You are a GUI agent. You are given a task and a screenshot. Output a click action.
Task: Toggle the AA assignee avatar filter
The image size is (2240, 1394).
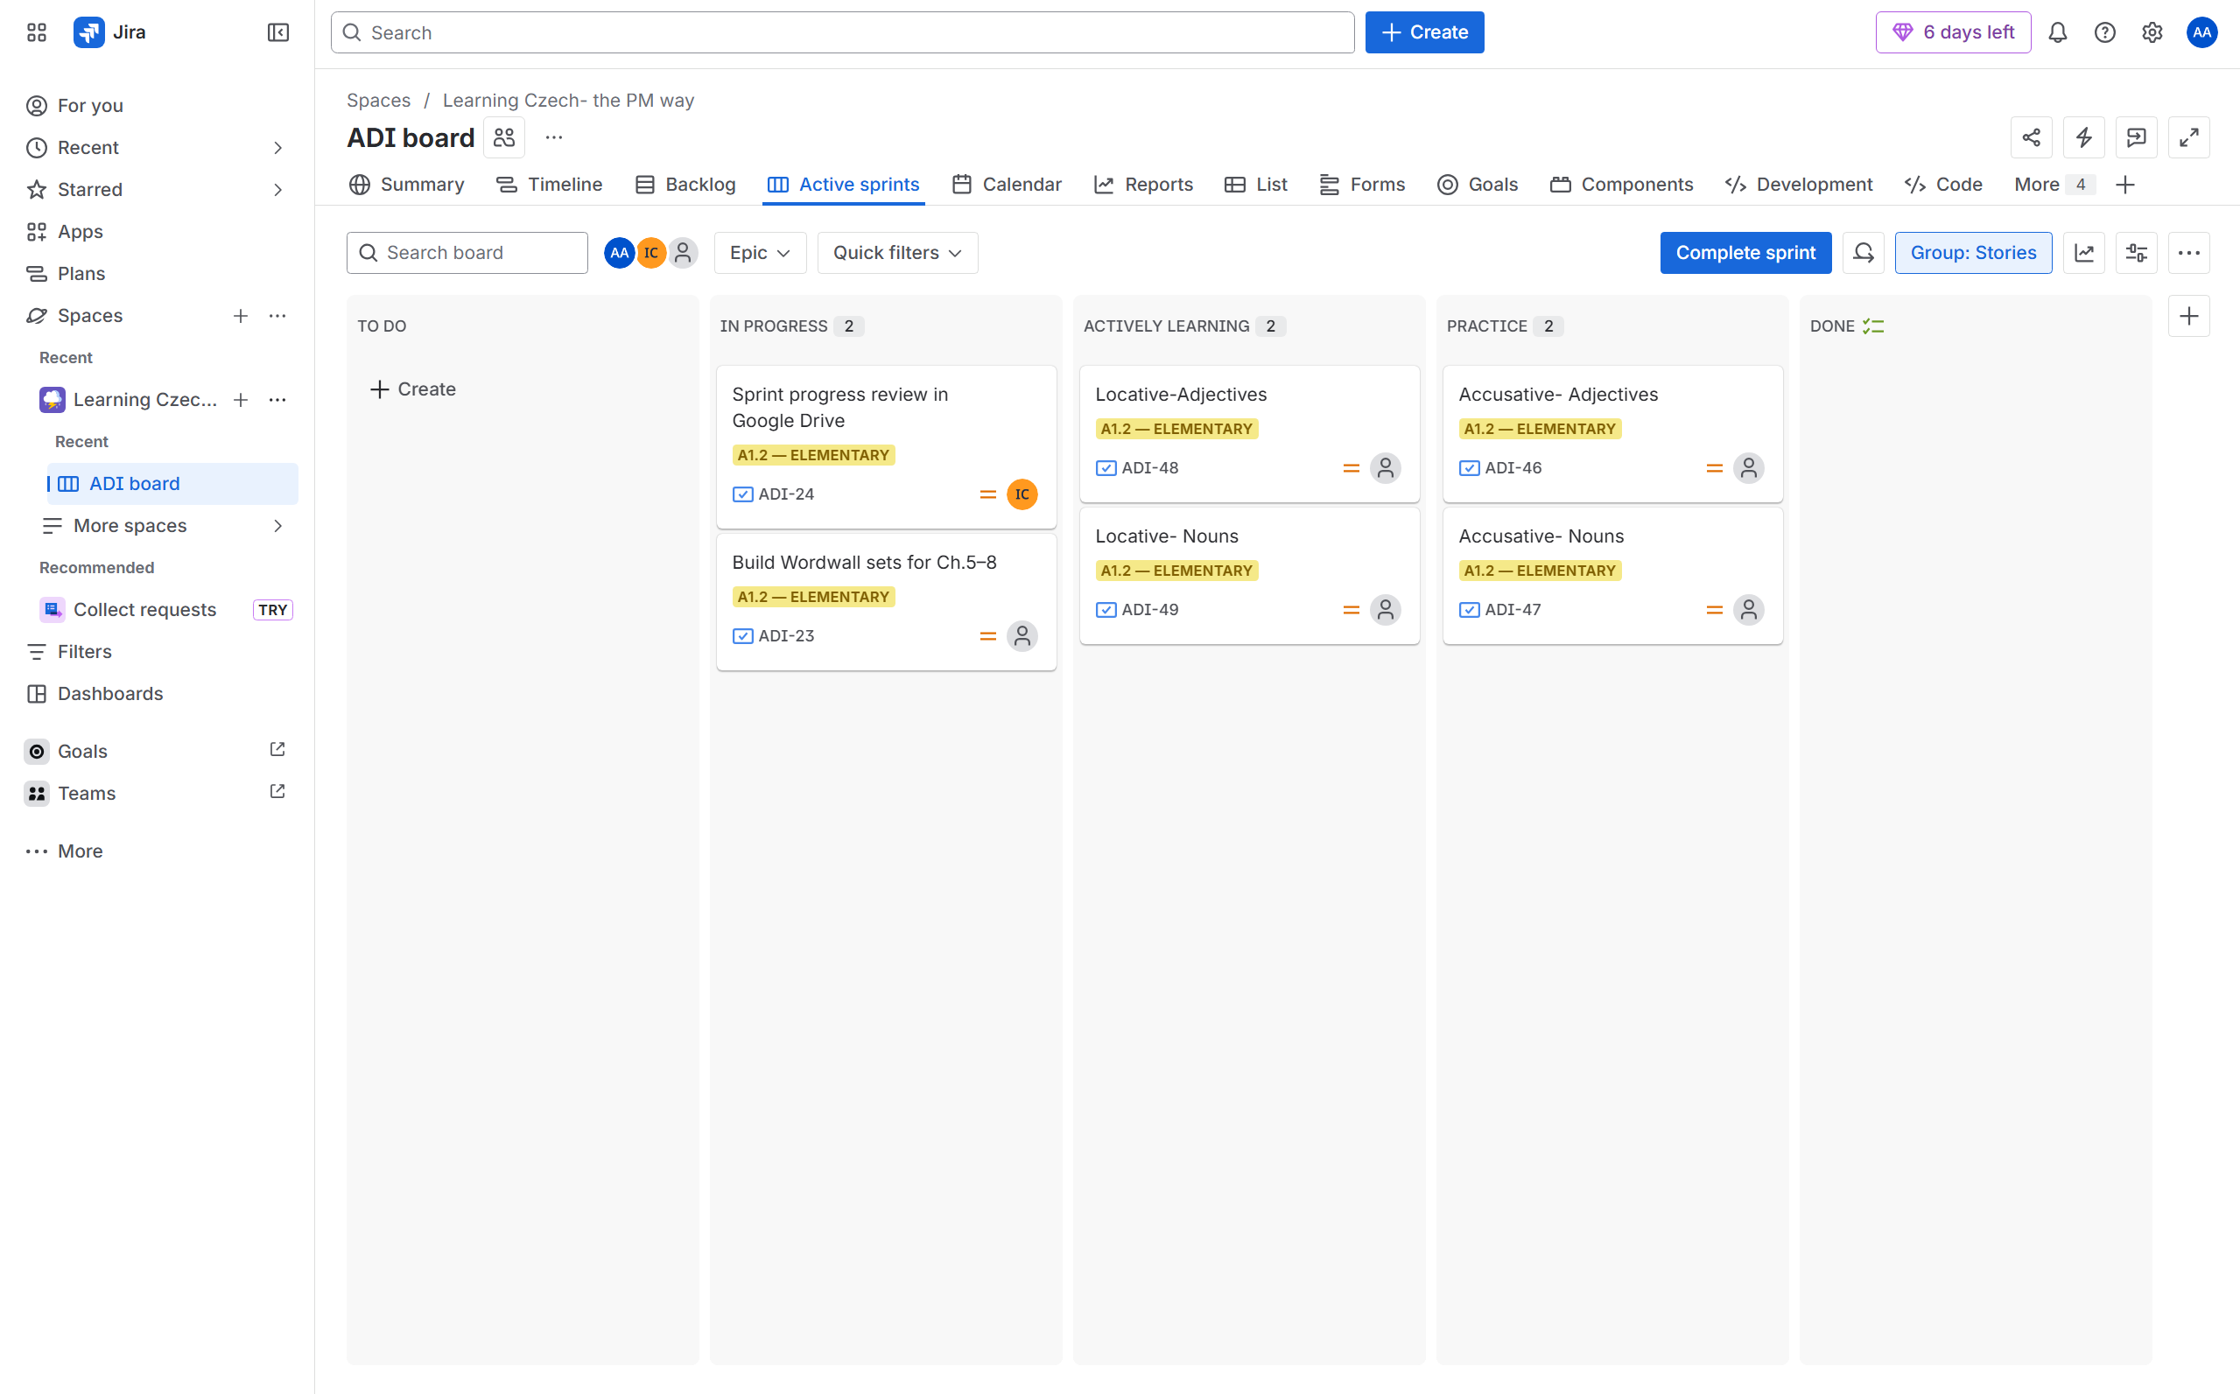619,253
